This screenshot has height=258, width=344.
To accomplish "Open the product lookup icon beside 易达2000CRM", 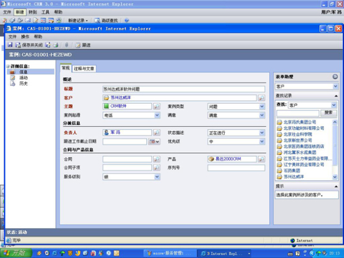I will point(261,159).
